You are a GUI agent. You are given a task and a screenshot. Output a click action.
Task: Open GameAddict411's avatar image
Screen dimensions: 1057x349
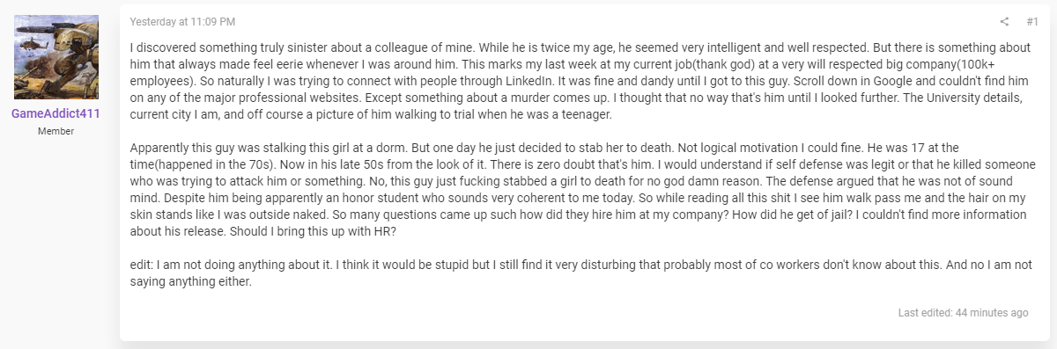coord(56,57)
